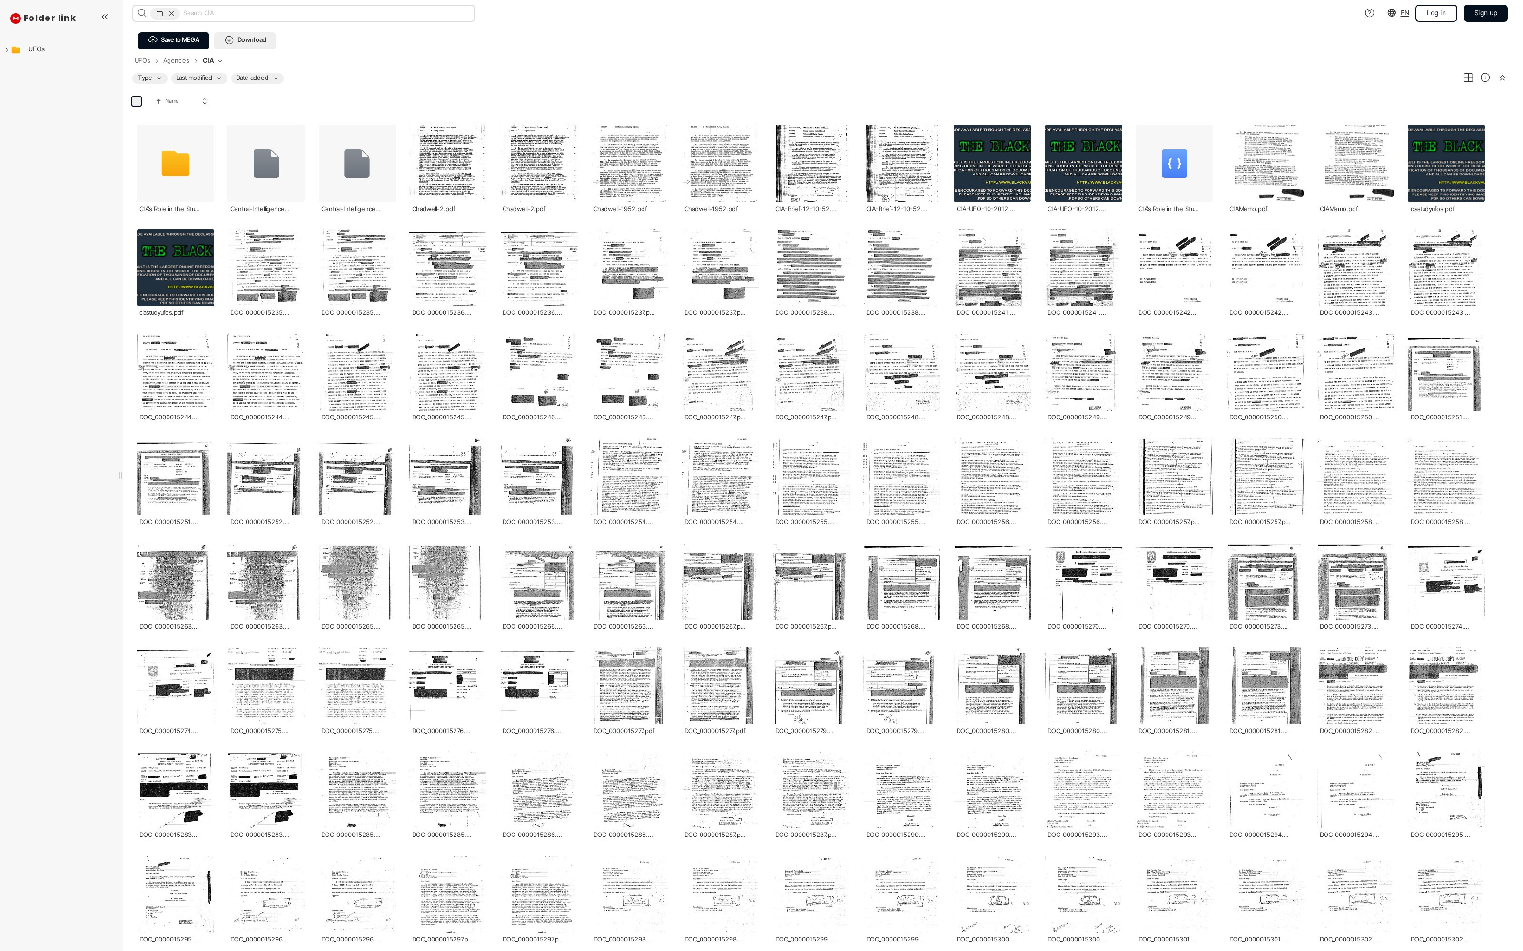1523x951 pixels.
Task: Collapse the left sidebar panel
Action: point(105,17)
